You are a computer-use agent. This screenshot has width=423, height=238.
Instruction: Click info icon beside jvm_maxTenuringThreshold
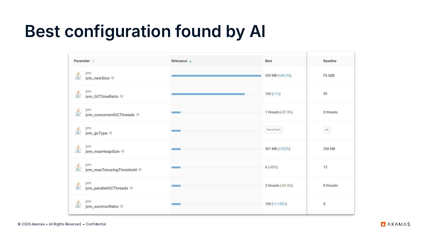click(x=140, y=170)
